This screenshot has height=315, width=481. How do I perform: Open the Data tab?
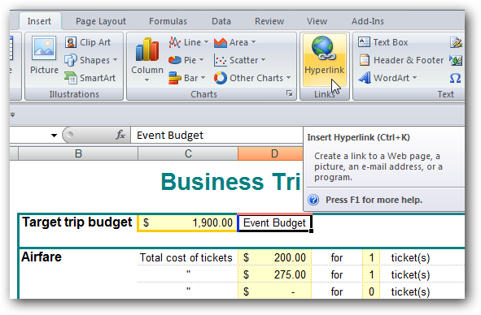[221, 21]
